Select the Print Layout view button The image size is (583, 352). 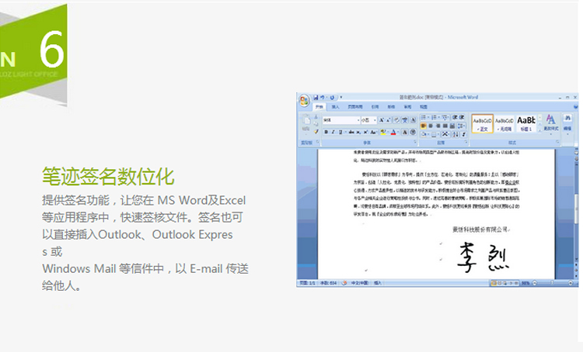point(494,283)
